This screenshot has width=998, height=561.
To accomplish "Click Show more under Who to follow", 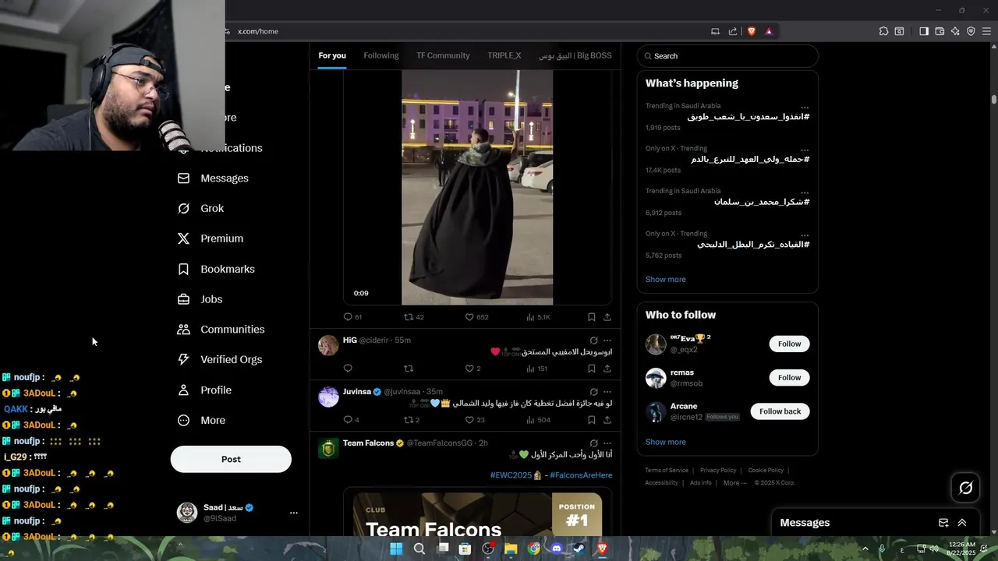I will point(665,442).
